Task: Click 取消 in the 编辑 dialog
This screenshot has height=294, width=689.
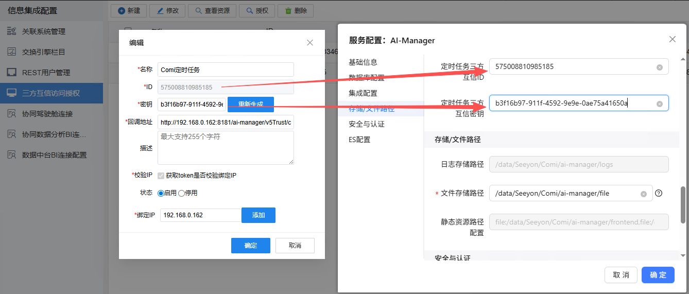Action: [295, 246]
